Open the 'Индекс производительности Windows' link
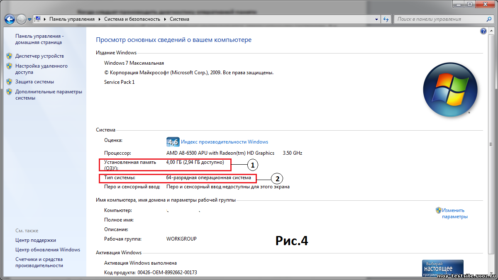This screenshot has width=498, height=280. coord(225,142)
